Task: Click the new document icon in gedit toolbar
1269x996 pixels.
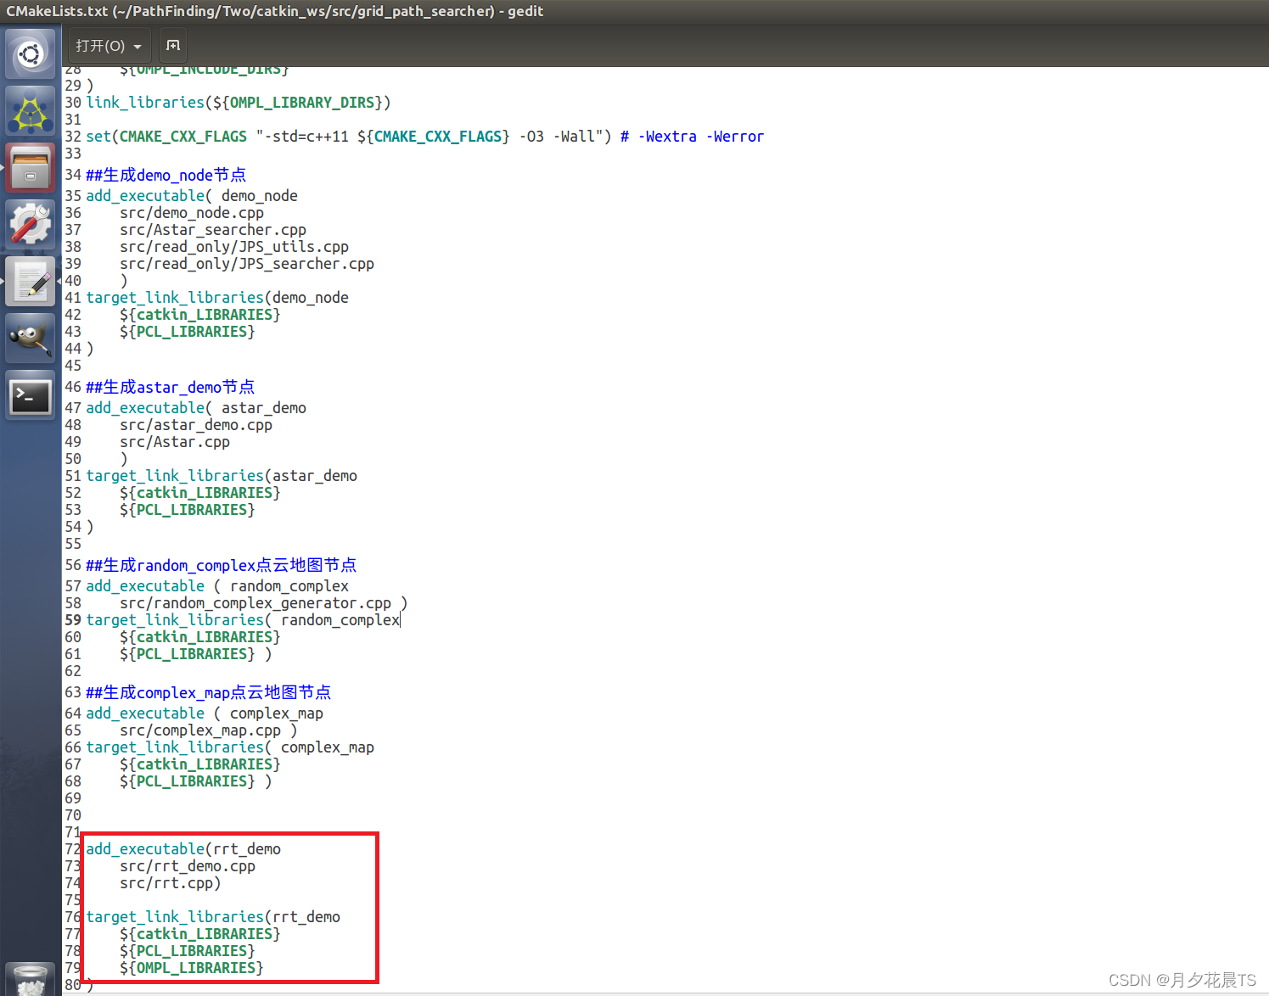Action: [x=173, y=45]
